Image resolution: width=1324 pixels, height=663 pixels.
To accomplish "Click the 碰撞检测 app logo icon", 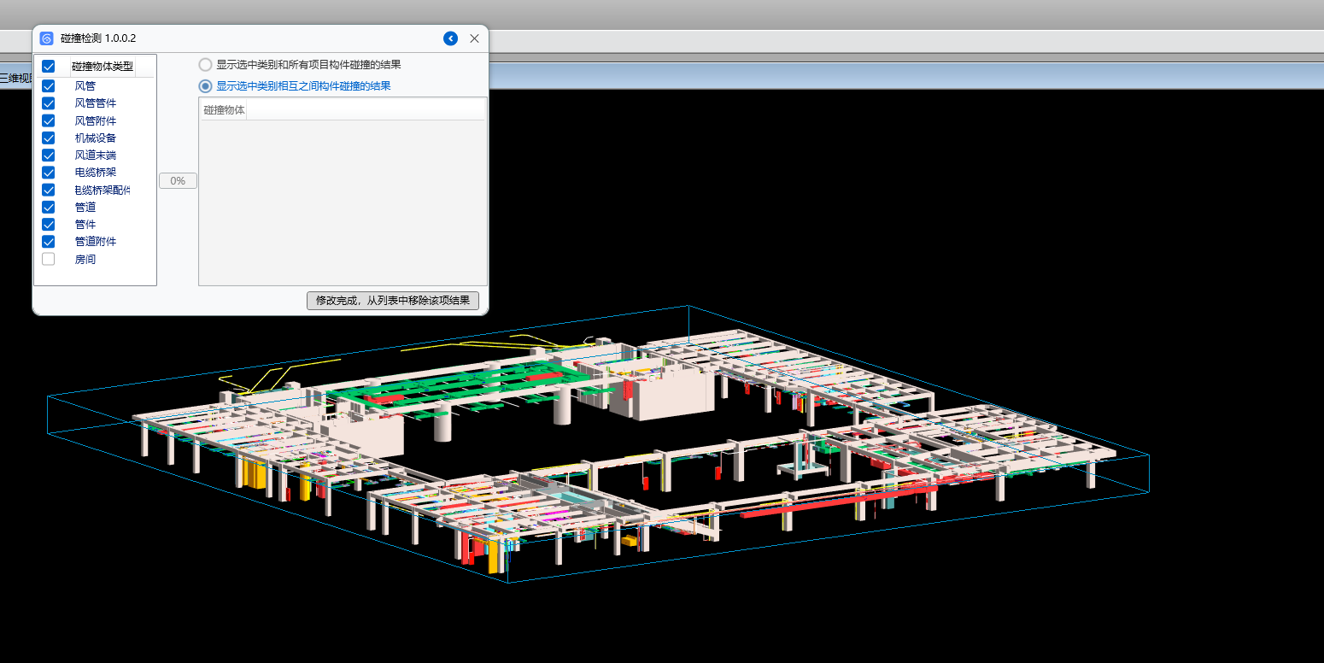I will (47, 38).
